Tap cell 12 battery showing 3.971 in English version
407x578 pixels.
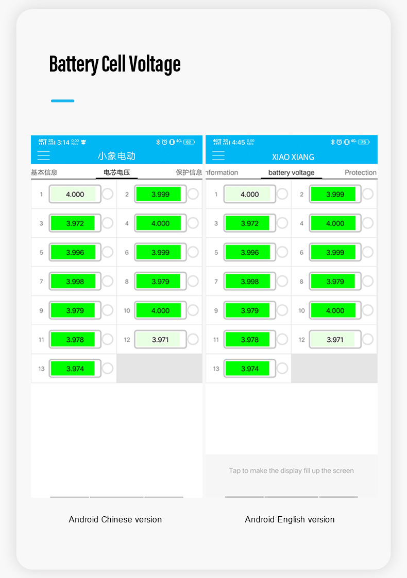coord(335,340)
